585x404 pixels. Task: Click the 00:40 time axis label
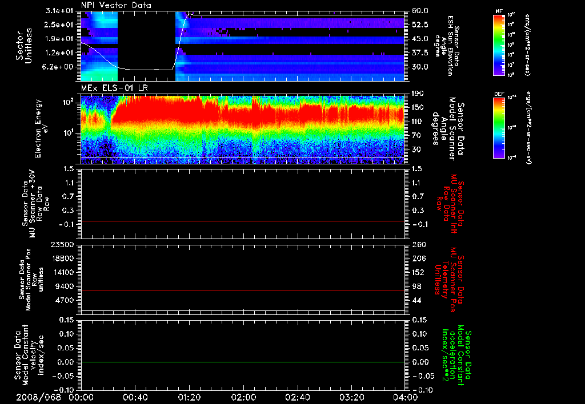135,397
